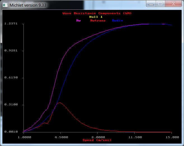This screenshot has width=184, height=146.
Task: Click the blue Rwdiv legend label
Action: 117,21
